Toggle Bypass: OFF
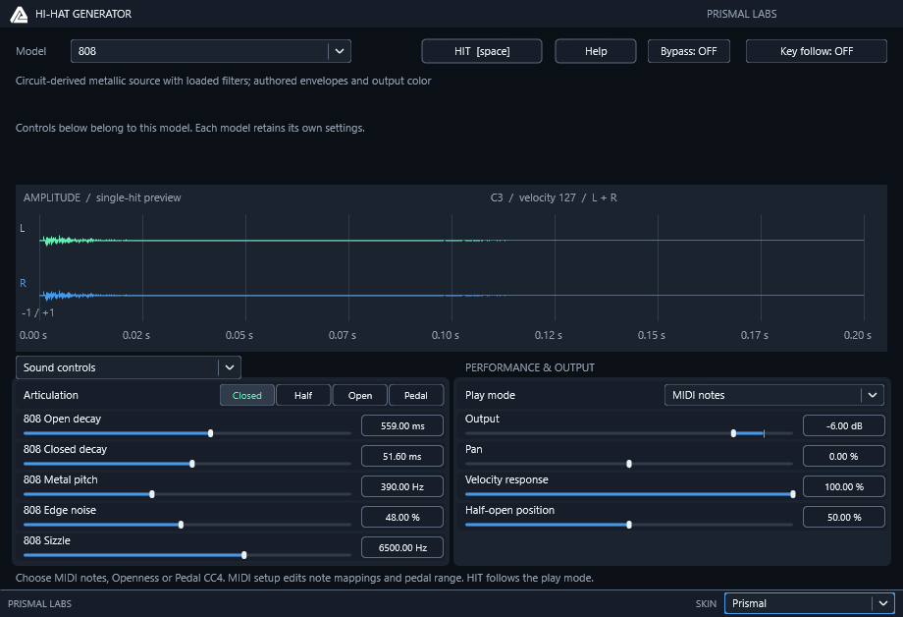This screenshot has width=903, height=617. [x=689, y=51]
